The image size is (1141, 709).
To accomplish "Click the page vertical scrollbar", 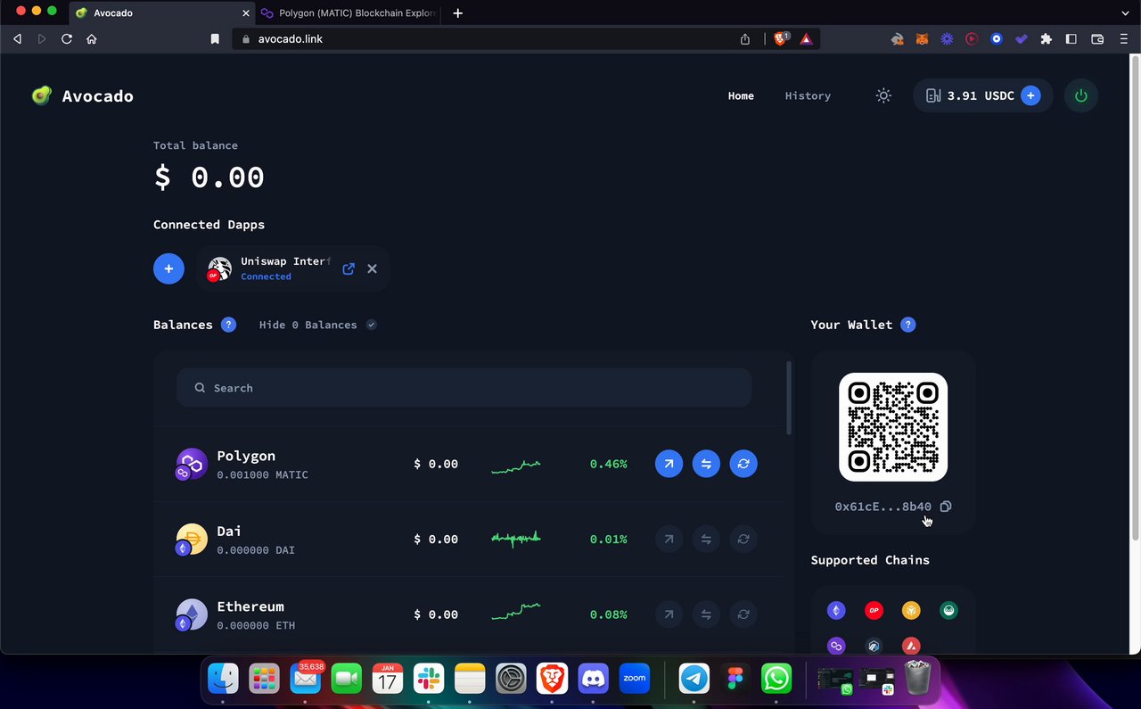I will [1136, 296].
